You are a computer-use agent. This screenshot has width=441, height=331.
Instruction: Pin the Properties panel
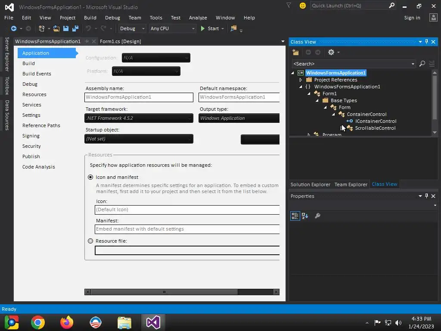[x=427, y=196]
